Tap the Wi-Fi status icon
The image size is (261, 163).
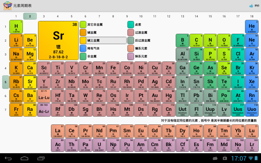[x=251, y=158]
